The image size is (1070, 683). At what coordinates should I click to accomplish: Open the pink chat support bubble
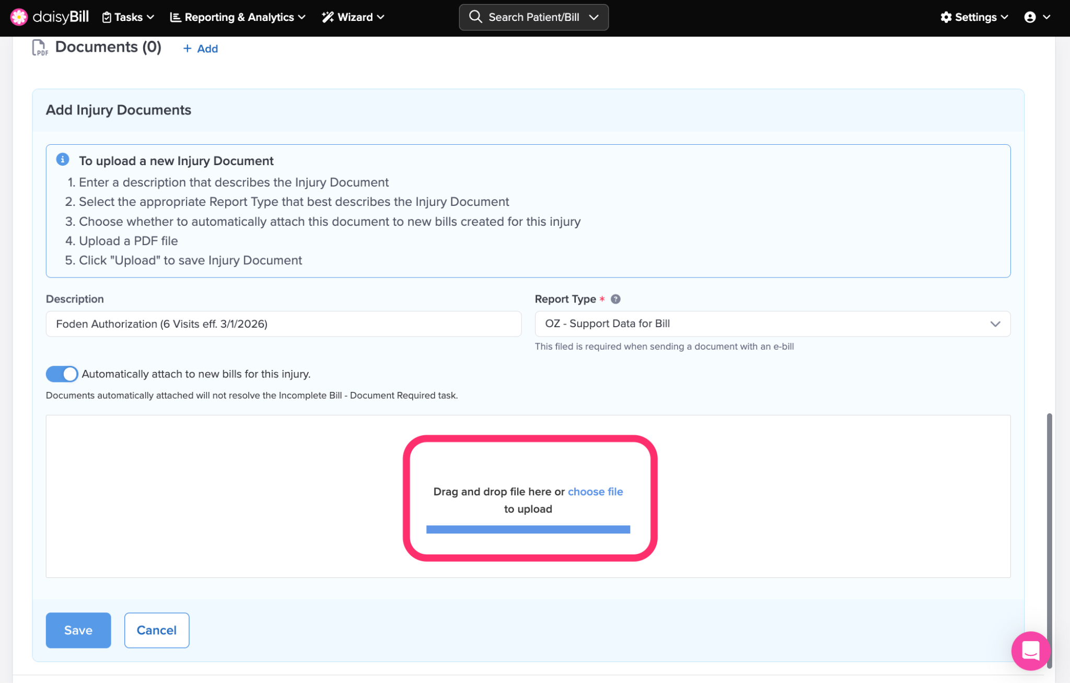[1030, 651]
